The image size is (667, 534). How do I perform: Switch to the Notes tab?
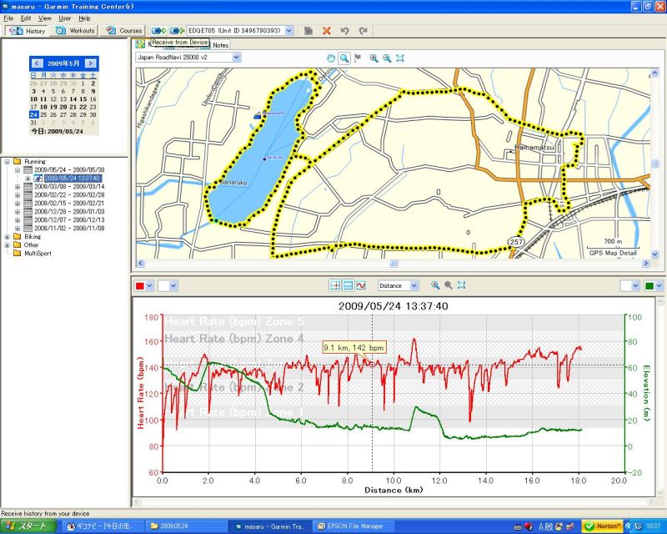point(220,45)
